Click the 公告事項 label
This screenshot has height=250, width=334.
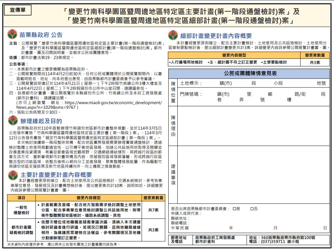pos(19,64)
